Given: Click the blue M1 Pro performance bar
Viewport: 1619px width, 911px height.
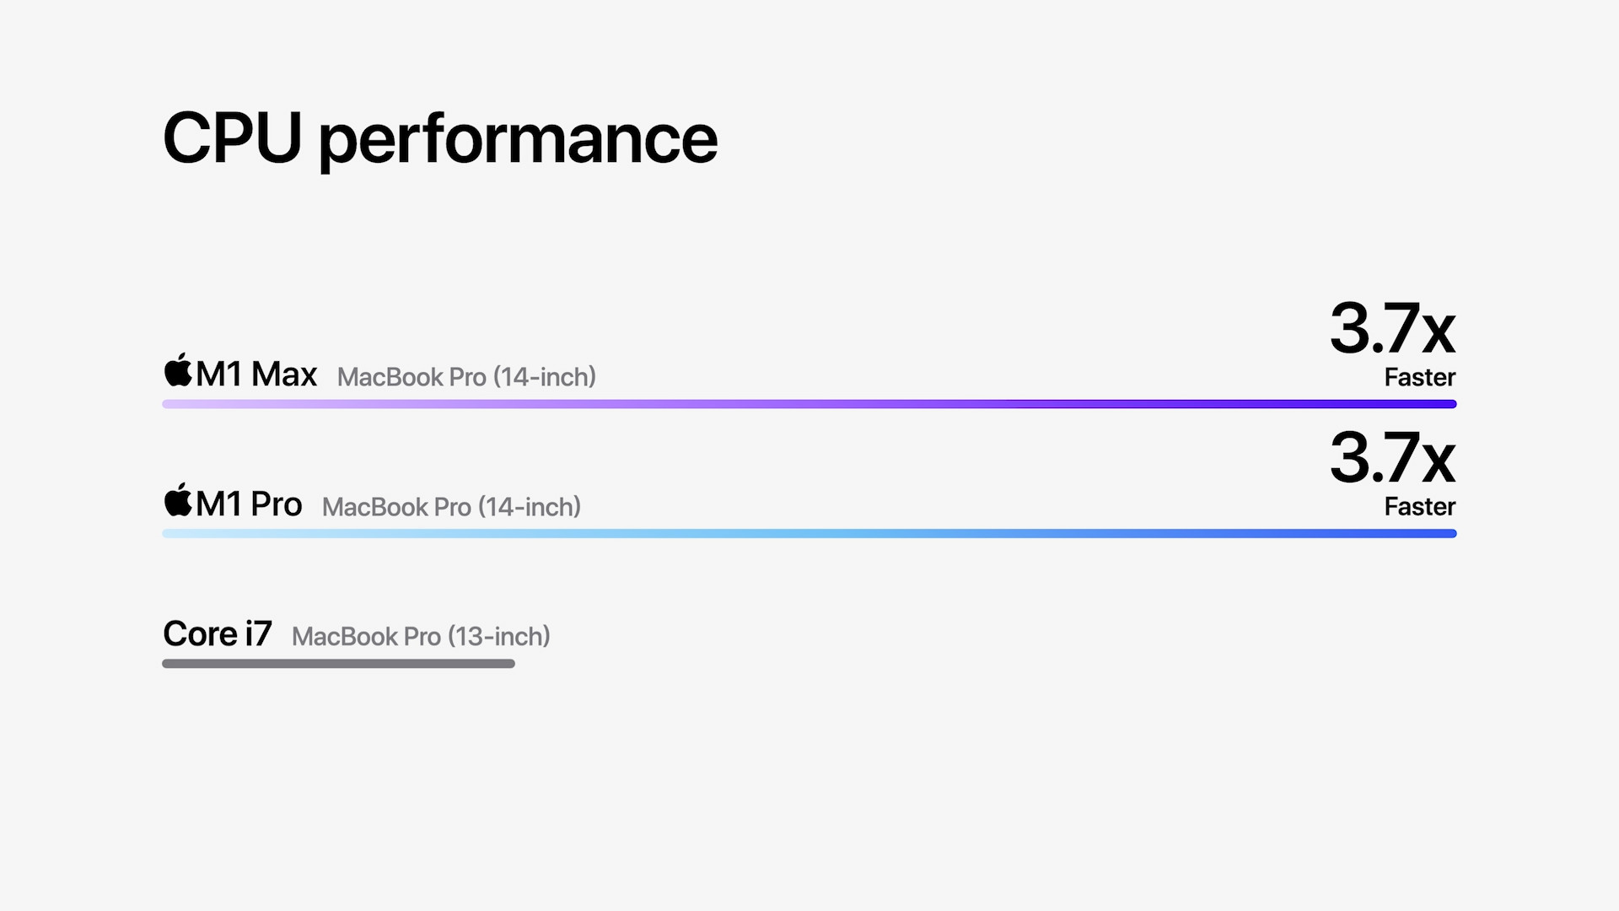Looking at the screenshot, I should pos(809,533).
